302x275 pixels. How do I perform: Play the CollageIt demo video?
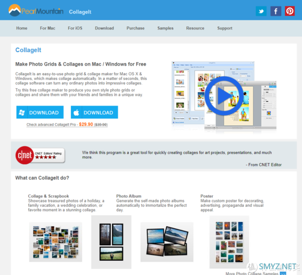[224, 96]
